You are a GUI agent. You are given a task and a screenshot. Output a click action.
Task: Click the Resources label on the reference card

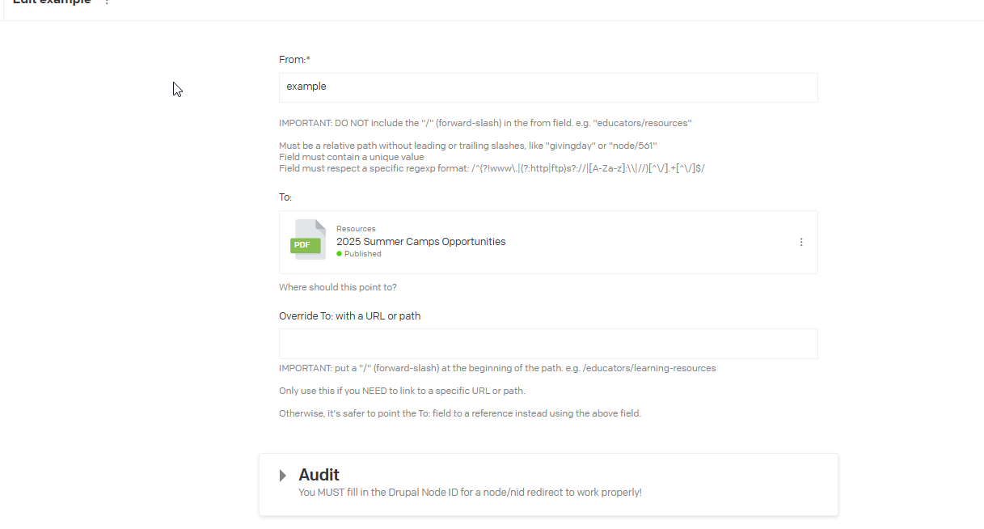pyautogui.click(x=356, y=229)
